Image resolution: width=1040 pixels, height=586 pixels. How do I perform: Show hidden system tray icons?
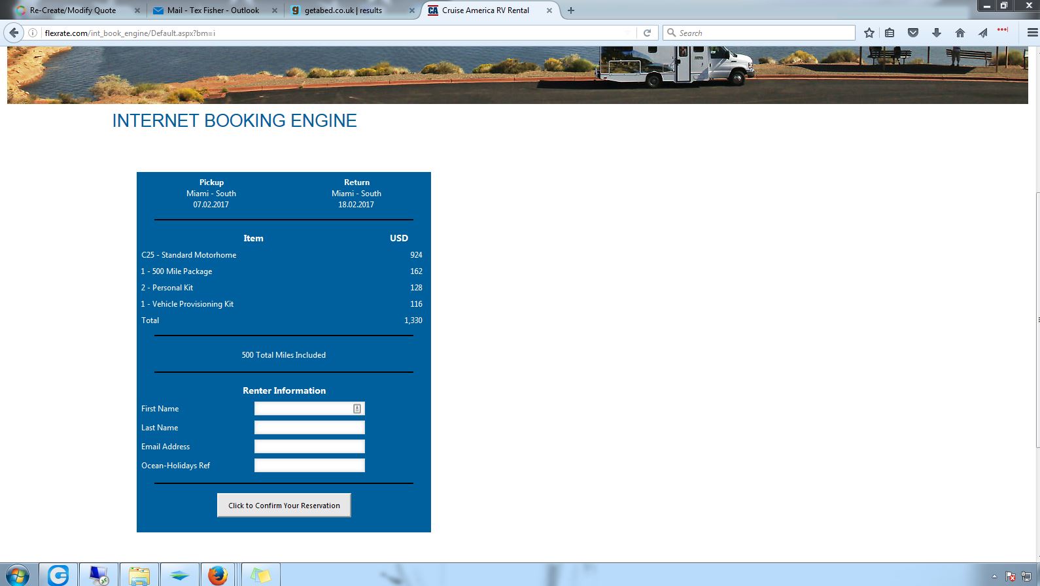pos(994,577)
